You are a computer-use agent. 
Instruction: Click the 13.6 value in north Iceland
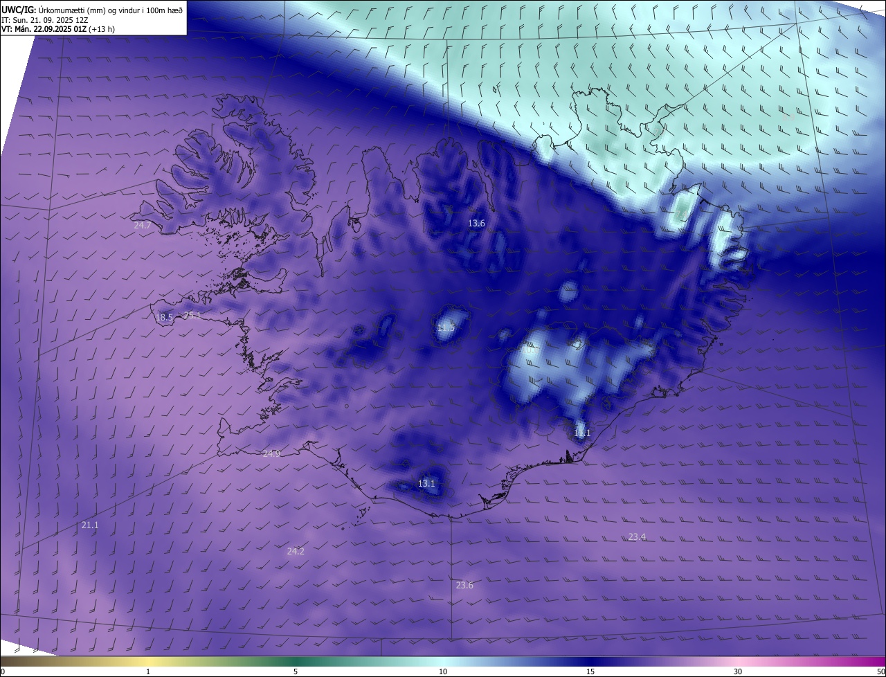[x=476, y=223]
